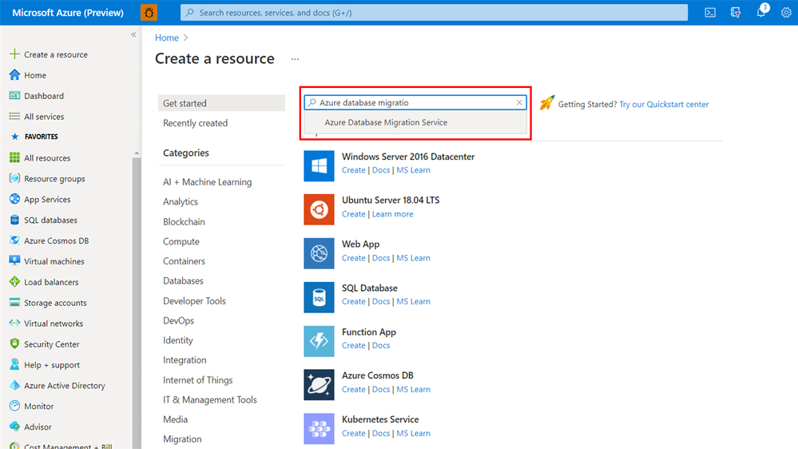This screenshot has width=798, height=449.
Task: Click the Ubuntu Server 18.04 LTS icon
Action: click(x=319, y=209)
